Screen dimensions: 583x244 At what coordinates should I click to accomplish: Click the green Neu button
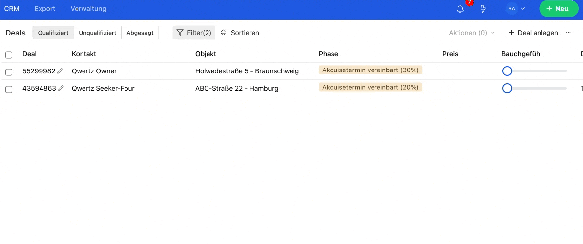pyautogui.click(x=559, y=8)
